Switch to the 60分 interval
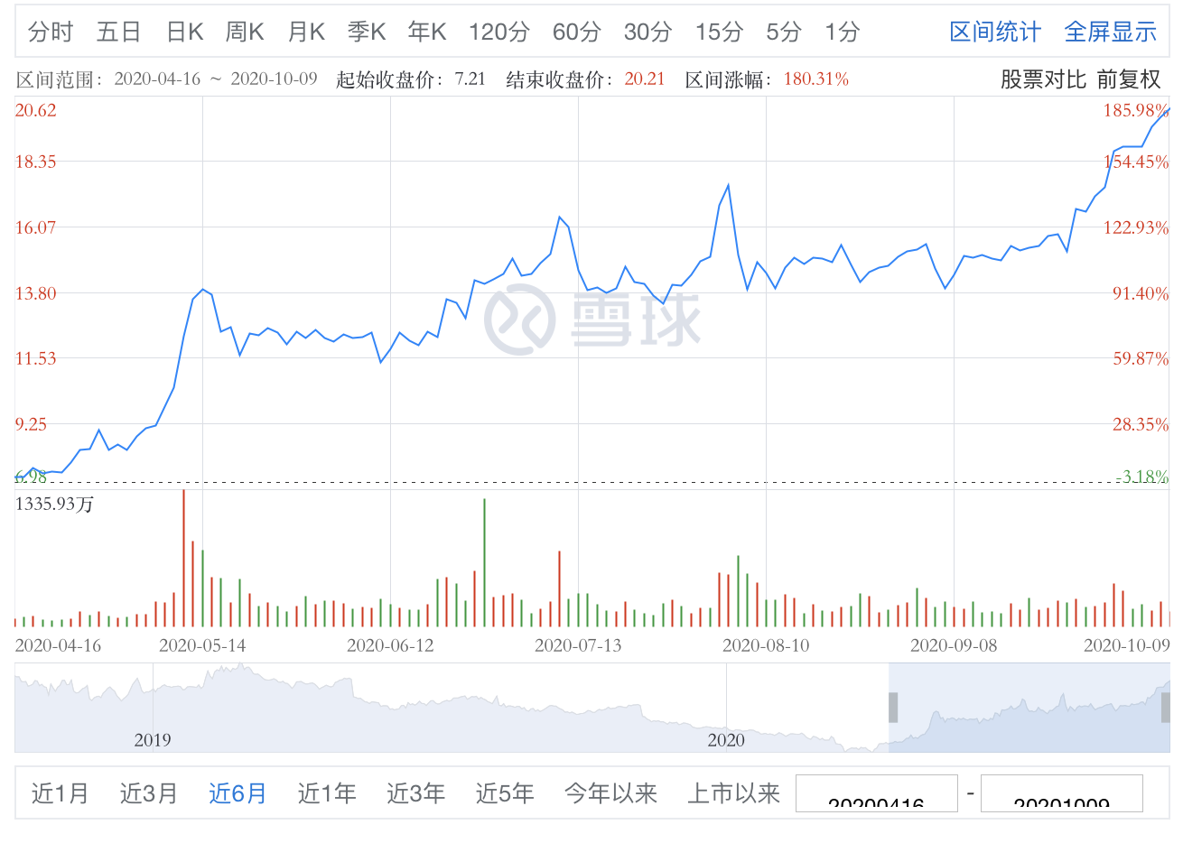1183x843 pixels. tap(577, 32)
